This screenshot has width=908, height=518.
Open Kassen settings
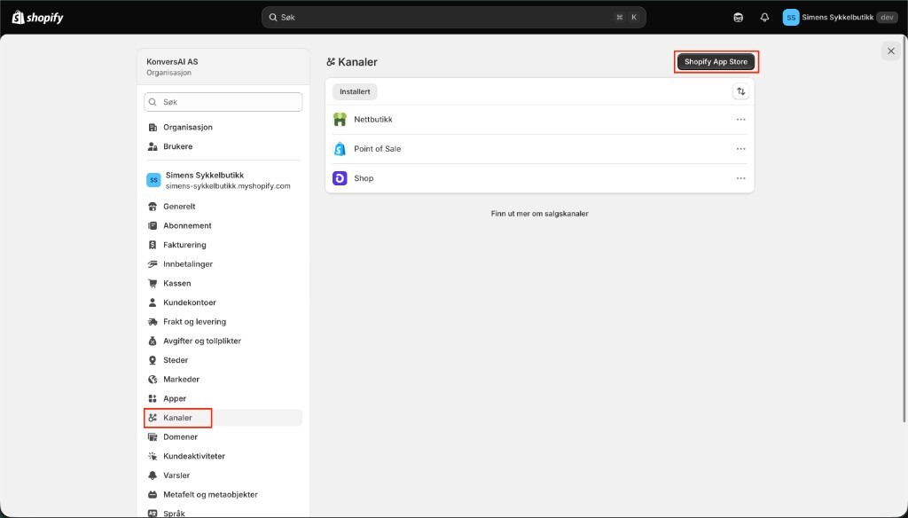223,283
